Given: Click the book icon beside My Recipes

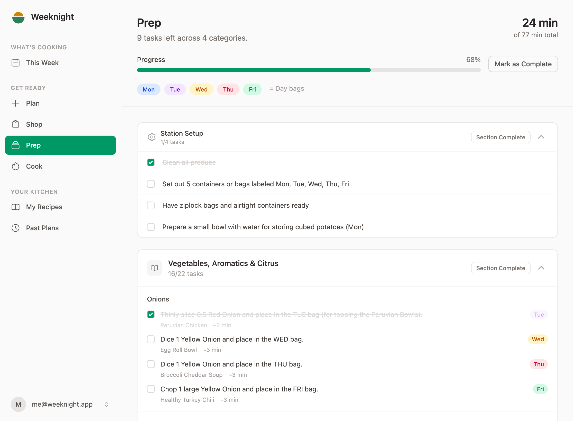Looking at the screenshot, I should point(16,207).
